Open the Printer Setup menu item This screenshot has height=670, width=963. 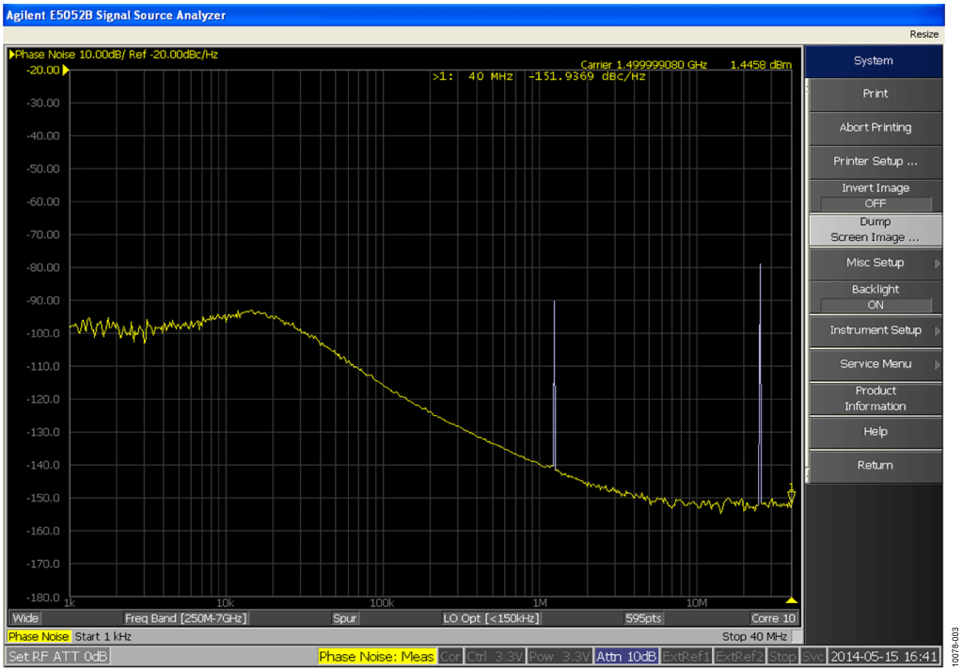pos(876,162)
